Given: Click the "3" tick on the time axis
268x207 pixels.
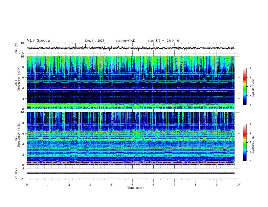Looking at the screenshot, I should pyautogui.click(x=90, y=185).
